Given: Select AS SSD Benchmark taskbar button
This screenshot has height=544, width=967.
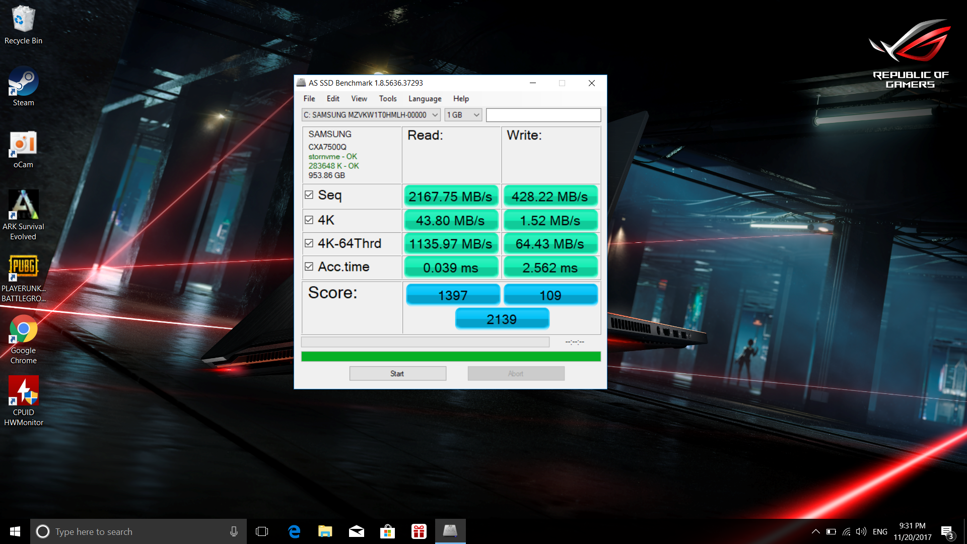Looking at the screenshot, I should point(450,531).
